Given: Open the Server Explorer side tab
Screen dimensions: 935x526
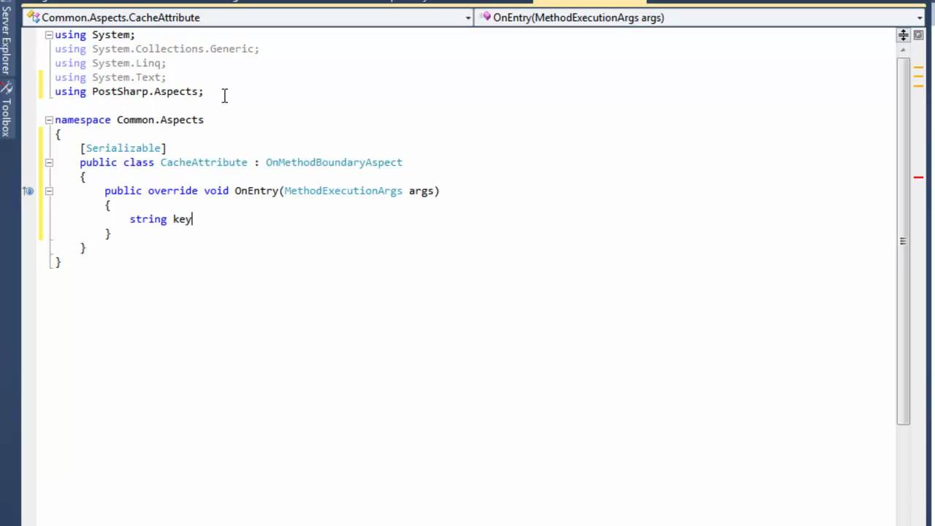Looking at the screenshot, I should pyautogui.click(x=7, y=39).
